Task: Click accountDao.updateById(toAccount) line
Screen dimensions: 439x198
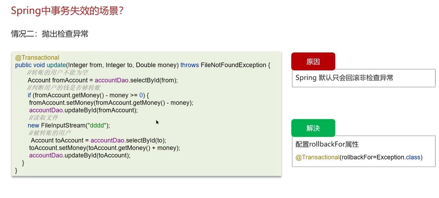Action: coord(80,155)
